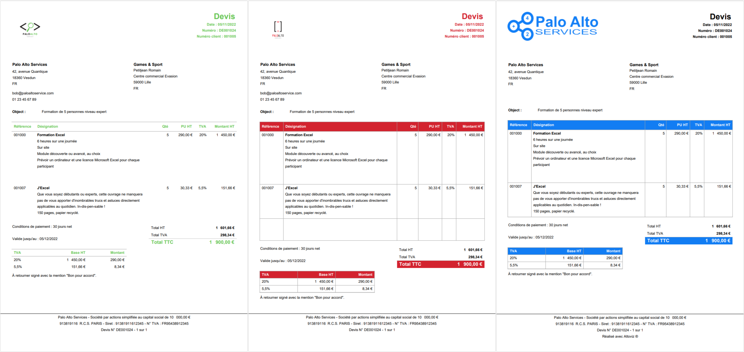Click the red Total TTC bar
This screenshot has height=352, width=744.
pyautogui.click(x=441, y=264)
